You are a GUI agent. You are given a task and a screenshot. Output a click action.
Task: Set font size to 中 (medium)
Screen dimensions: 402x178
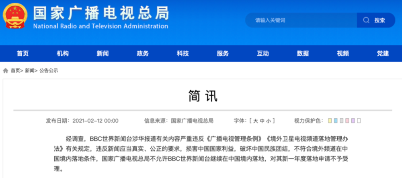pyautogui.click(x=262, y=121)
